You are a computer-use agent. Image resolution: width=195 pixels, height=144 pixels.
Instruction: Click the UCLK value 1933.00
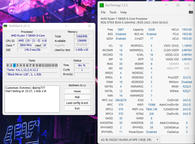[187, 39]
